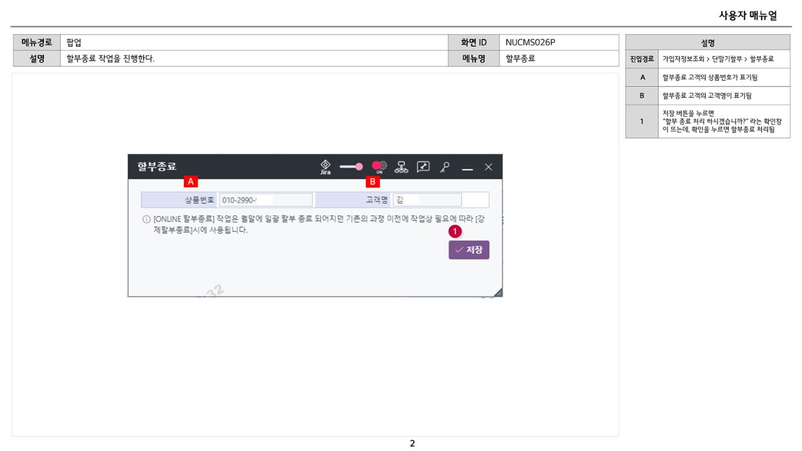Click the popup's corner resize grip
802x451 pixels.
pyautogui.click(x=498, y=292)
